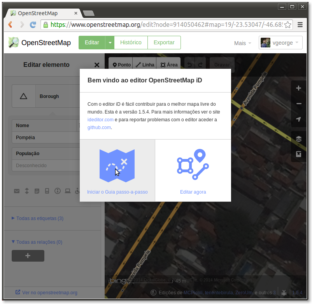
Task: Open contributor tenentebirula link
Action: [x=219, y=293]
